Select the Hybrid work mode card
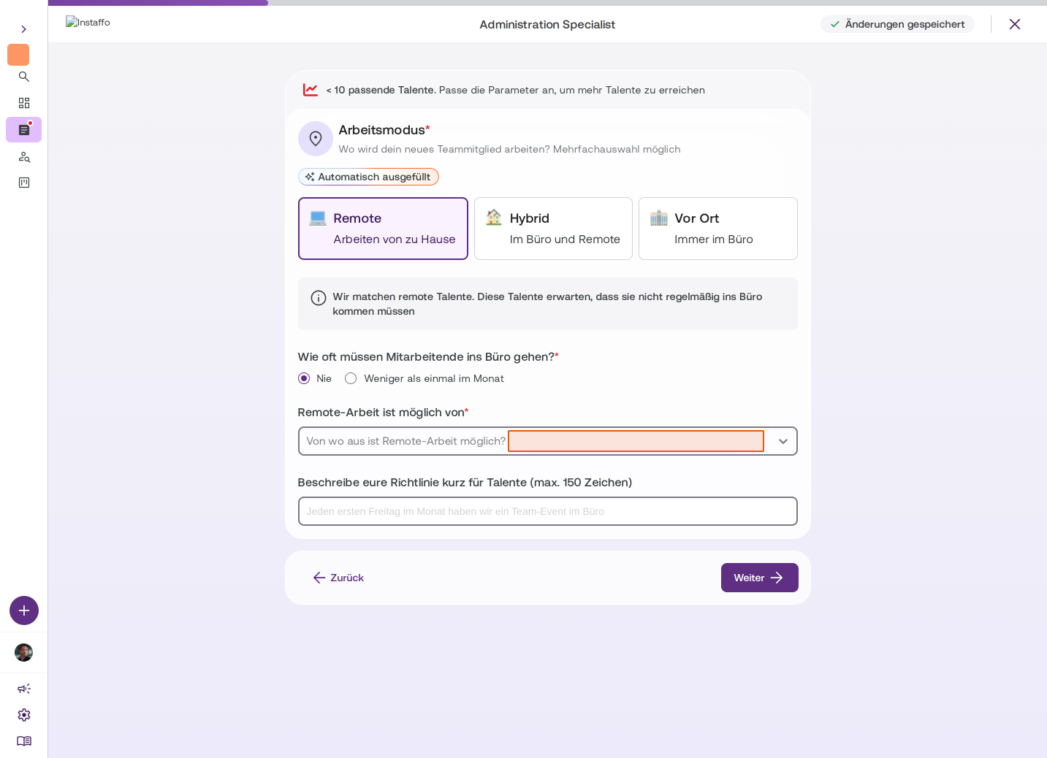1047x758 pixels. tap(553, 229)
